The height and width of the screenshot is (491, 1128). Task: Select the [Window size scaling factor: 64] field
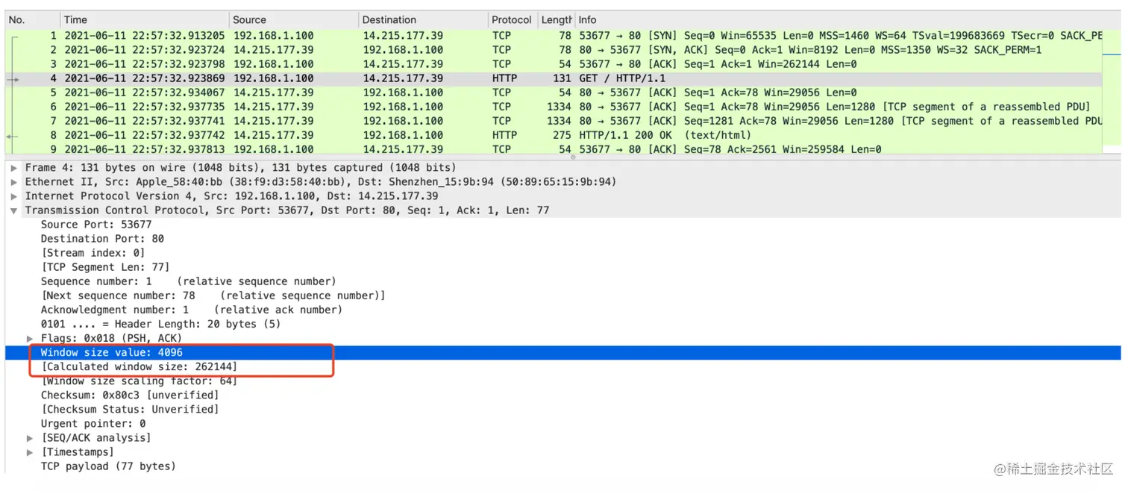click(140, 381)
